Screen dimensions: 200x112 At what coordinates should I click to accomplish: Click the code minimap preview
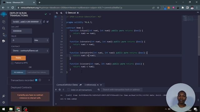(188, 18)
